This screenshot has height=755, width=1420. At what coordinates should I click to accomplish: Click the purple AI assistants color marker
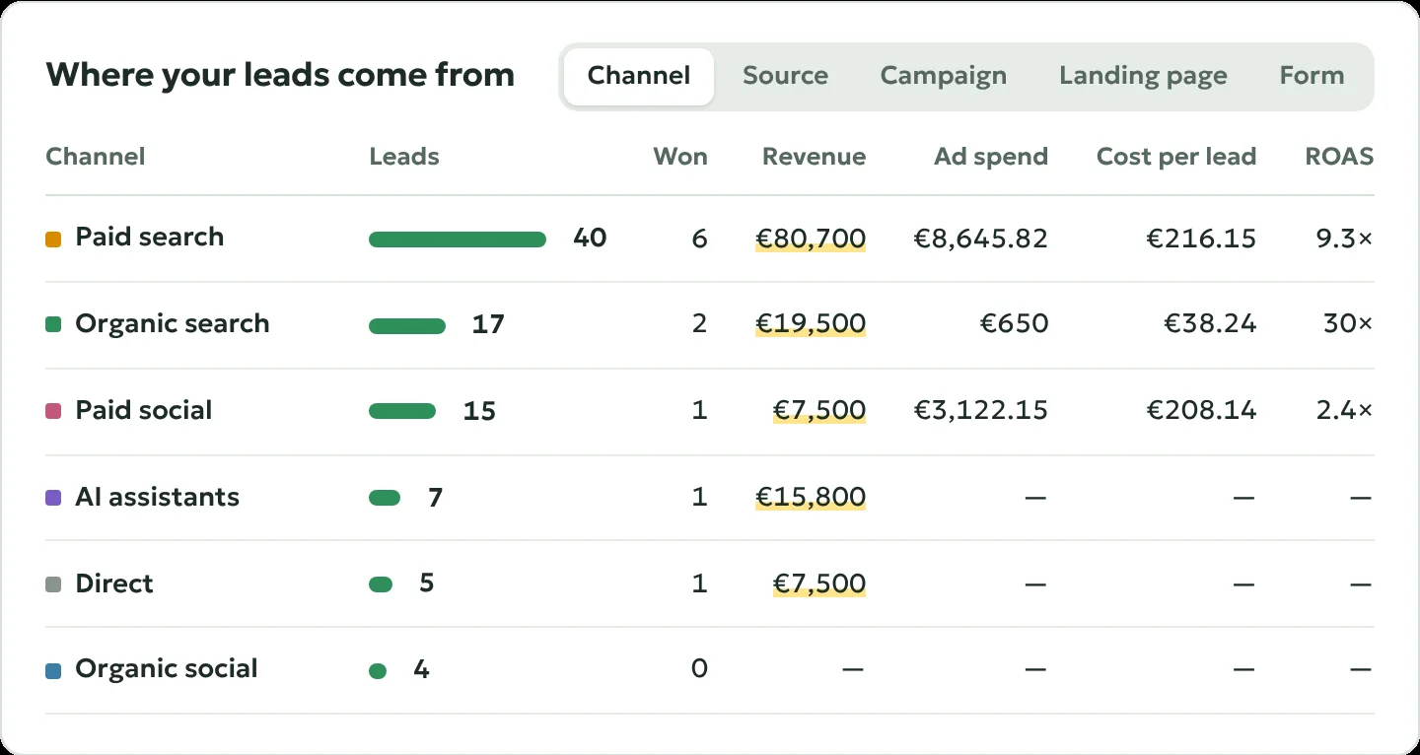[54, 498]
